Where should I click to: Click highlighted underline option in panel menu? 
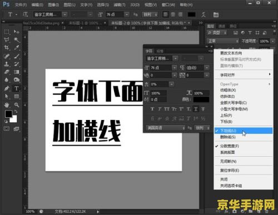(x=244, y=131)
